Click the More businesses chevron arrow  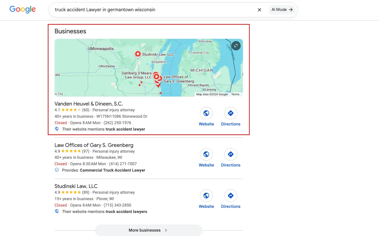166,230
